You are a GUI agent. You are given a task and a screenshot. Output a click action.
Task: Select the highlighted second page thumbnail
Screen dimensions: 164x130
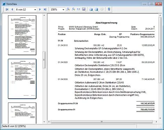click(x=22, y=79)
